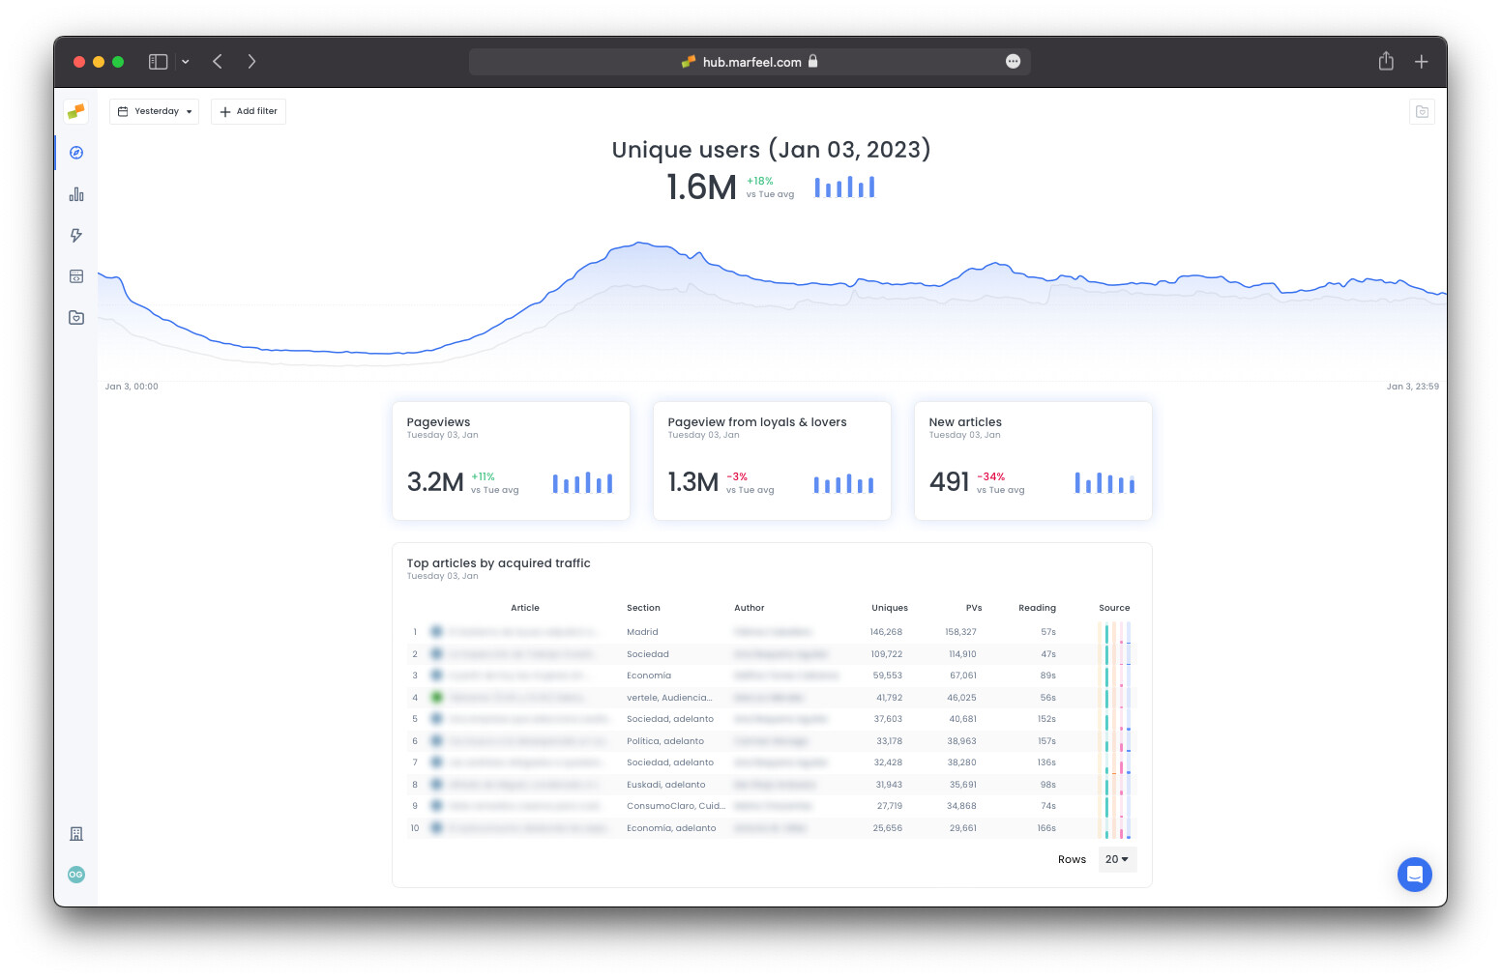Open the Rows count dropdown showing 20
Viewport: 1501px width, 978px height.
1117,859
